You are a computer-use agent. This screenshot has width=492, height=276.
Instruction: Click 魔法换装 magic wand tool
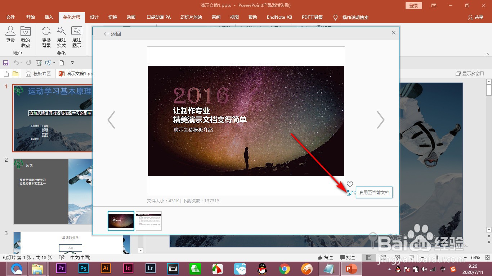(x=62, y=37)
